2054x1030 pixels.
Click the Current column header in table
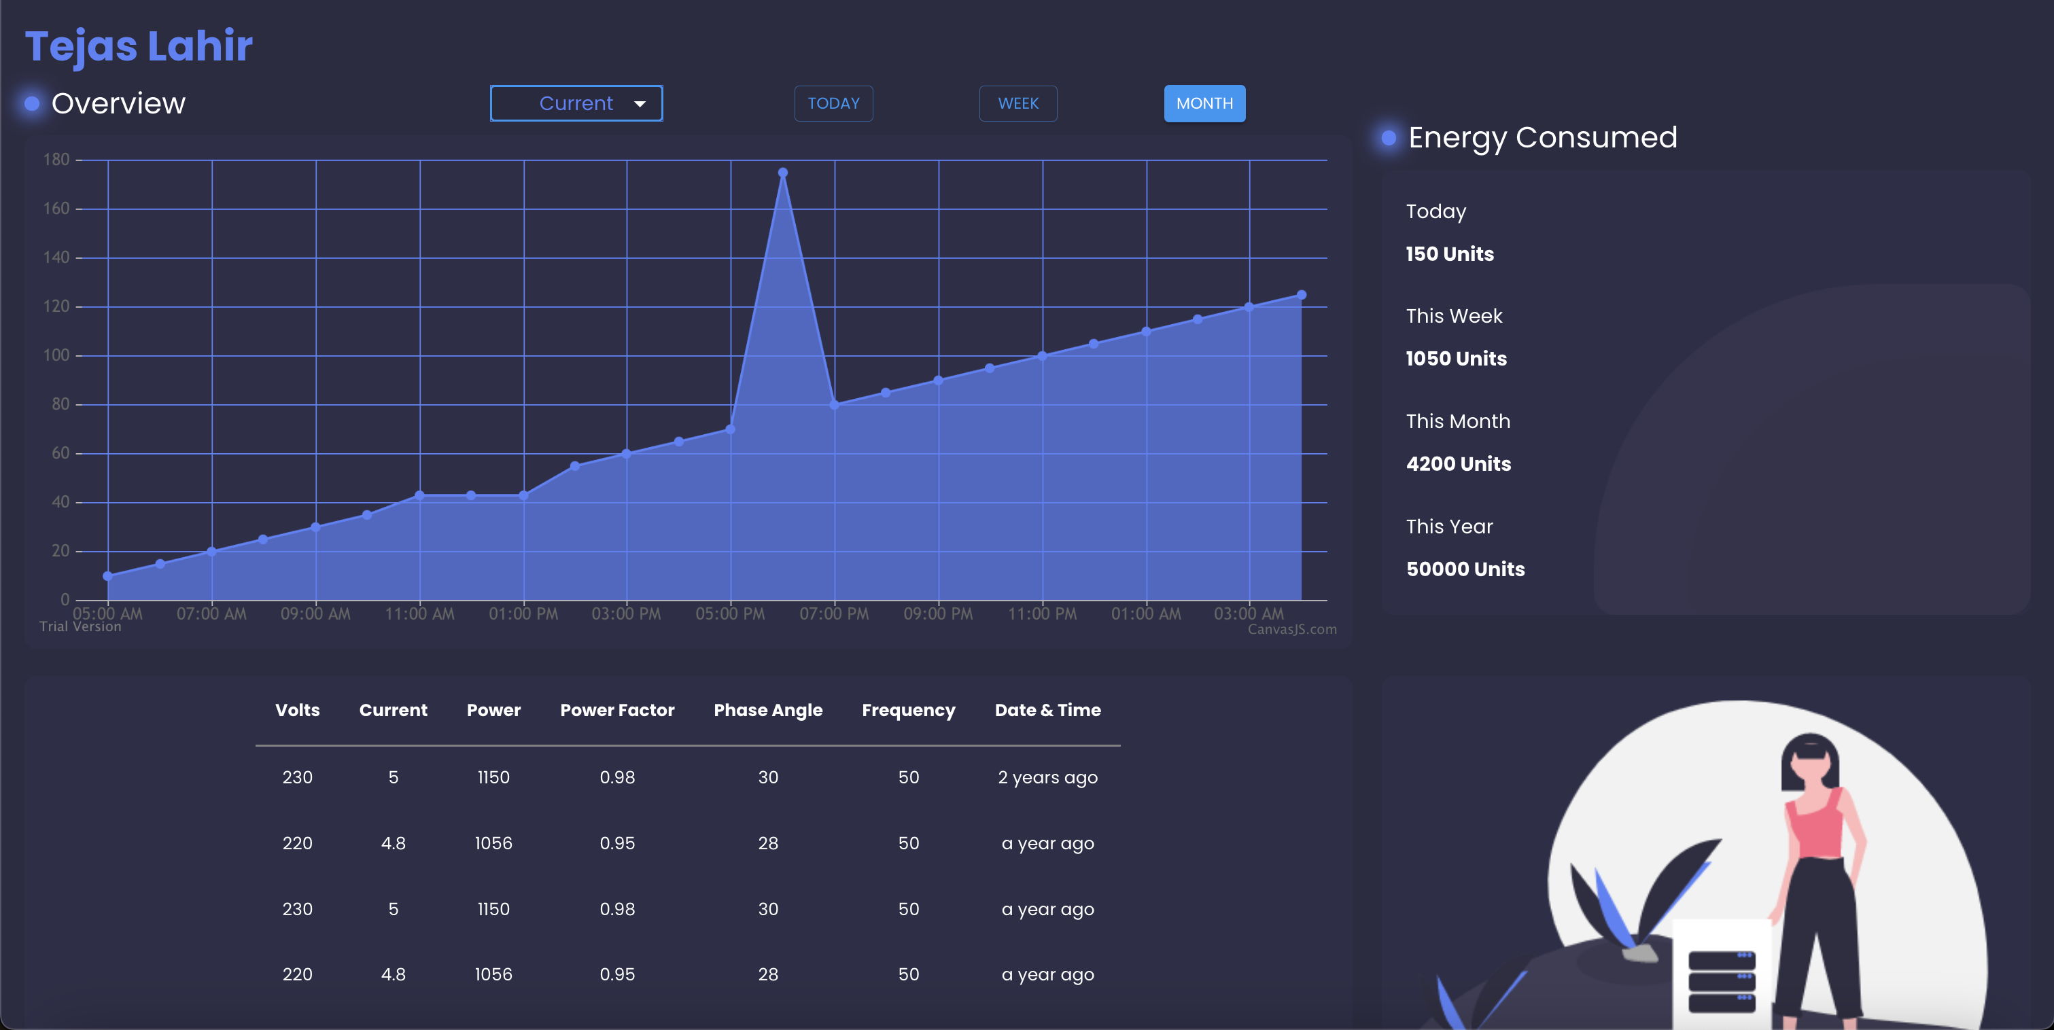coord(393,709)
